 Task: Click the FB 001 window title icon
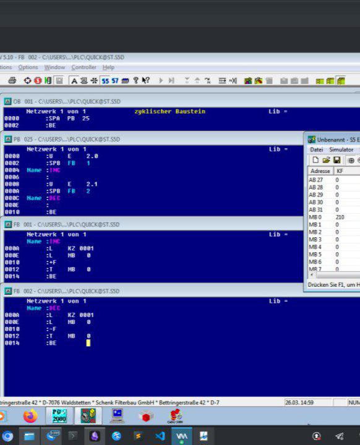point(8,224)
